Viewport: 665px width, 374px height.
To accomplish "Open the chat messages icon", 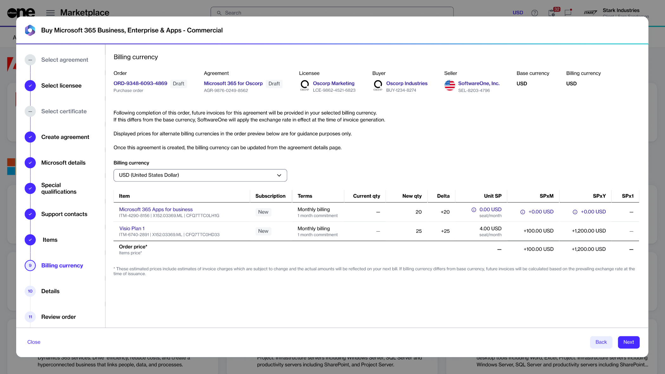I will tap(568, 13).
